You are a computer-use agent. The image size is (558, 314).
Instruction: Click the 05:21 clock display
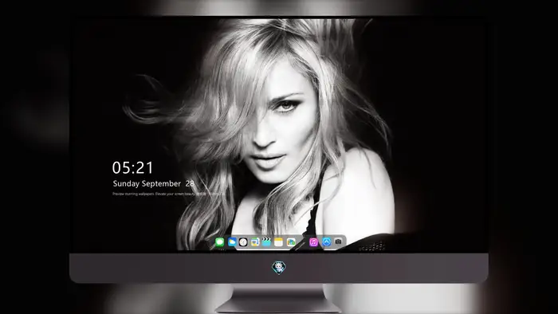tap(133, 167)
